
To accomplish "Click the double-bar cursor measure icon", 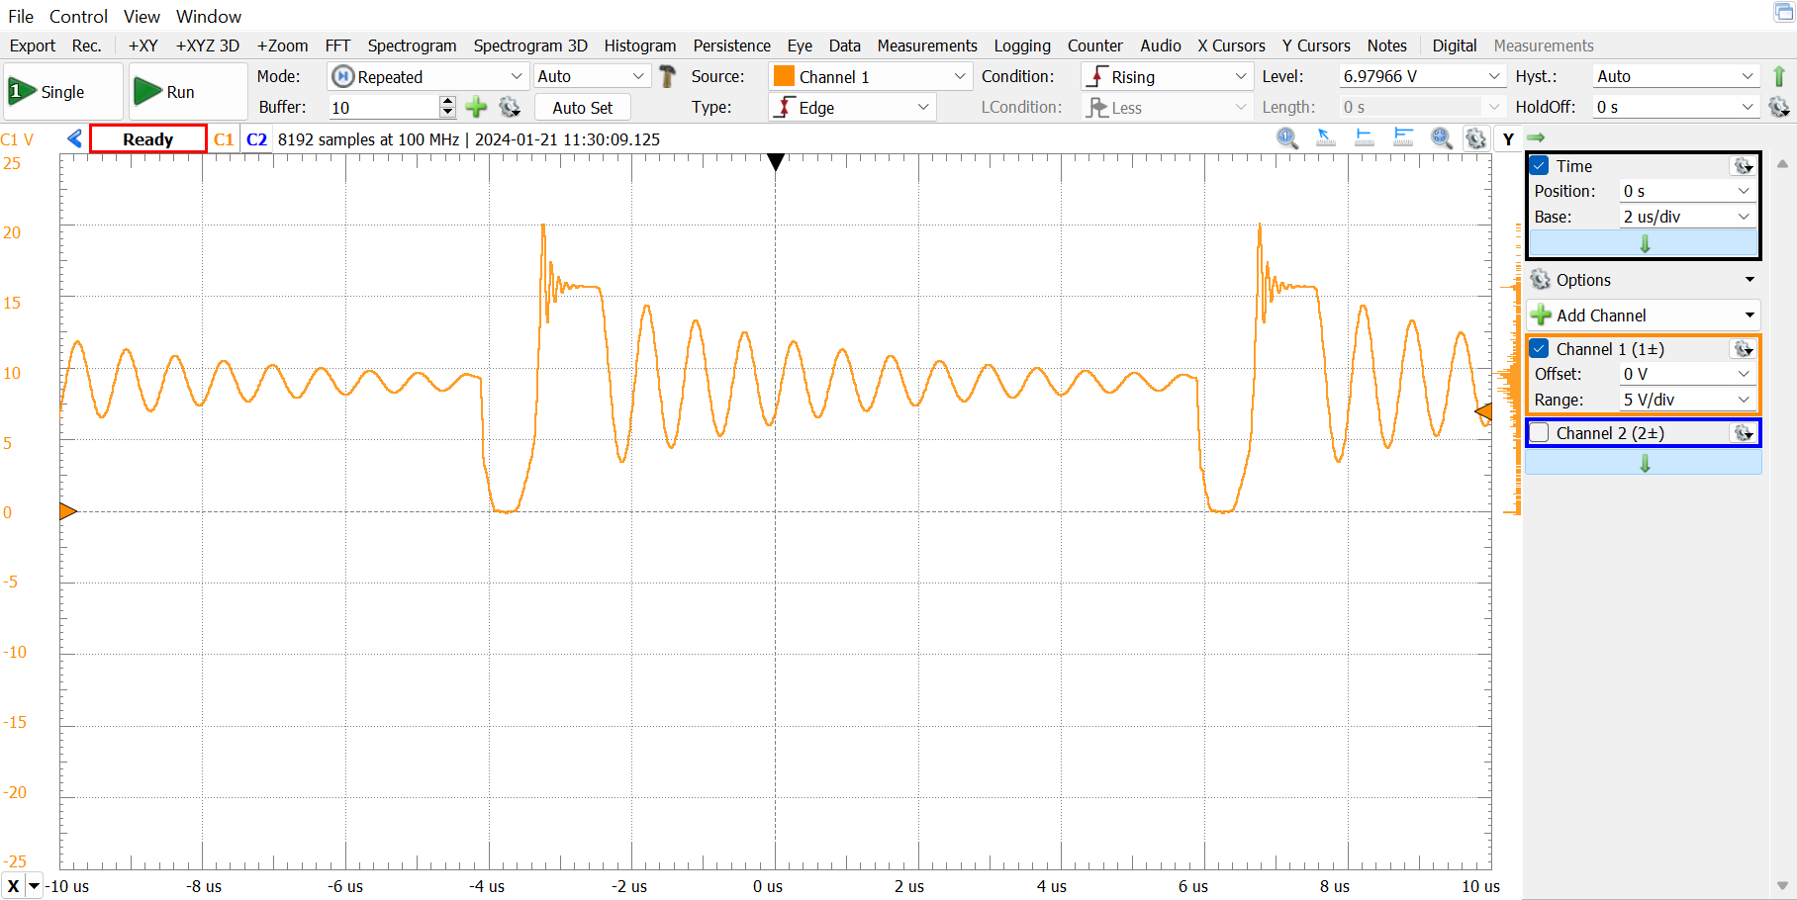I will click(x=1403, y=138).
